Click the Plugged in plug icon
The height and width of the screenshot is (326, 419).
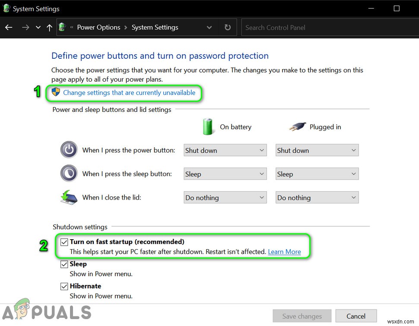(298, 127)
